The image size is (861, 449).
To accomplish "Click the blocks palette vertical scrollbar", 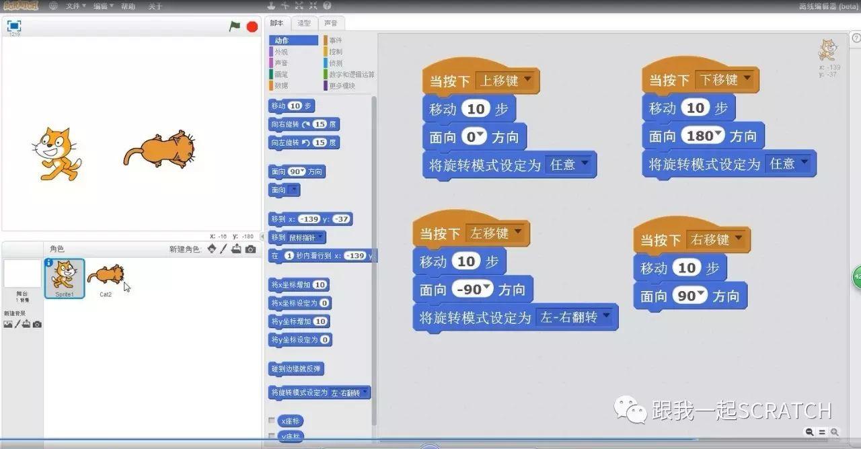I will point(374,262).
